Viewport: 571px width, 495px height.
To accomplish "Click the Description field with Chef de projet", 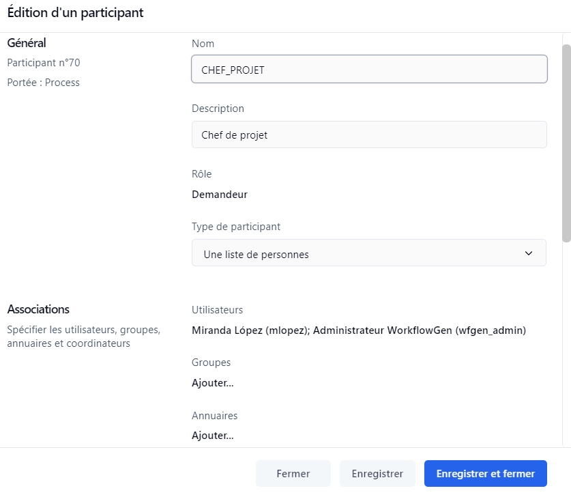I will [368, 135].
